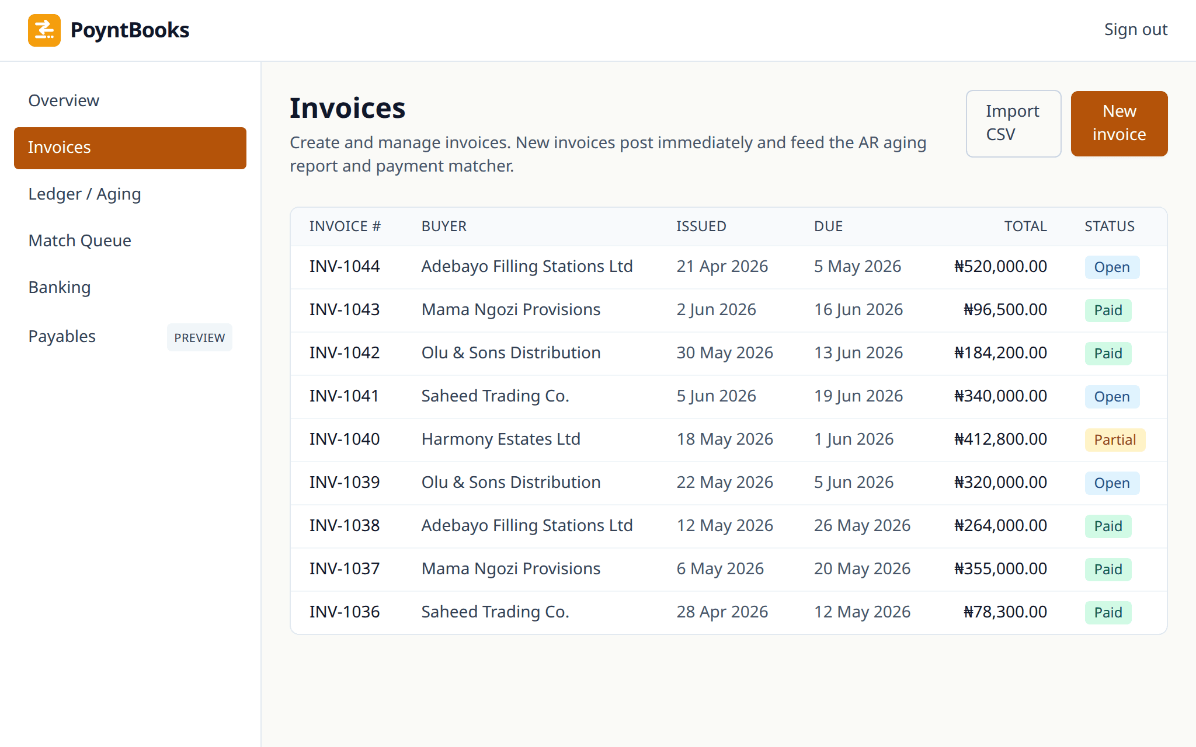Click the issued date 30 May 2026

pyautogui.click(x=725, y=353)
